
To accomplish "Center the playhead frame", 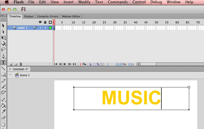I will 80,64.
